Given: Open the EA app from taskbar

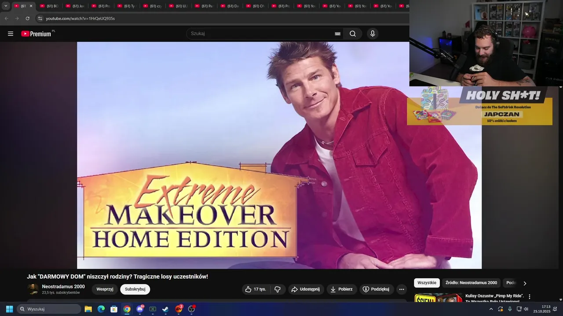Looking at the screenshot, I should [x=179, y=309].
